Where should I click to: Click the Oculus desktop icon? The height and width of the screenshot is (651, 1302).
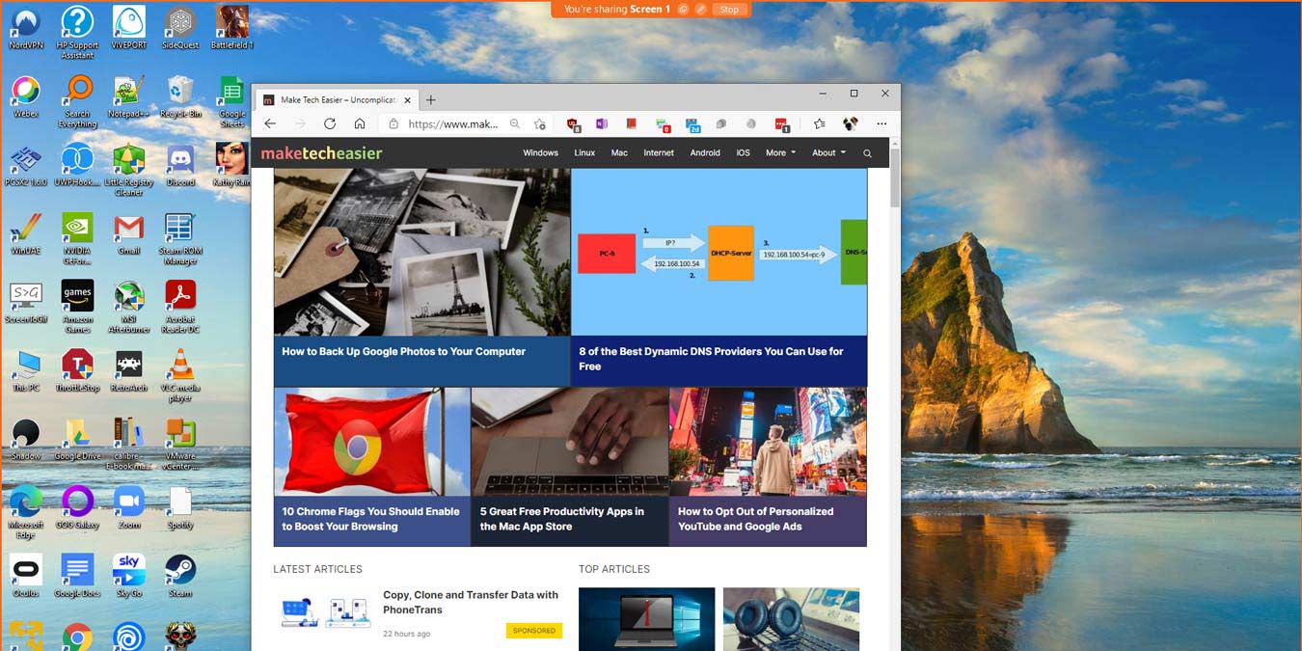tap(26, 575)
